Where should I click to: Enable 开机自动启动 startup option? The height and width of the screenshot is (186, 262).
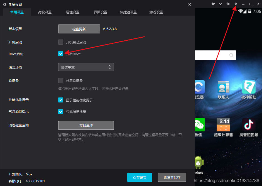(x=61, y=42)
